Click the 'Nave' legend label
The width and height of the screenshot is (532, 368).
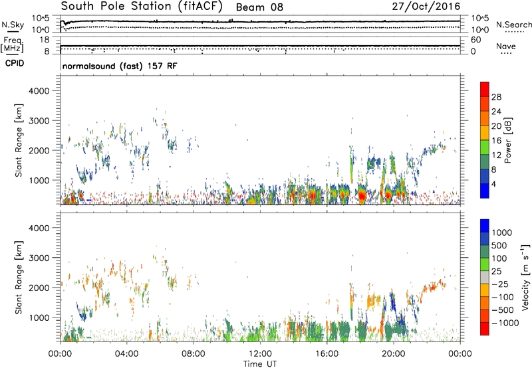(506, 46)
